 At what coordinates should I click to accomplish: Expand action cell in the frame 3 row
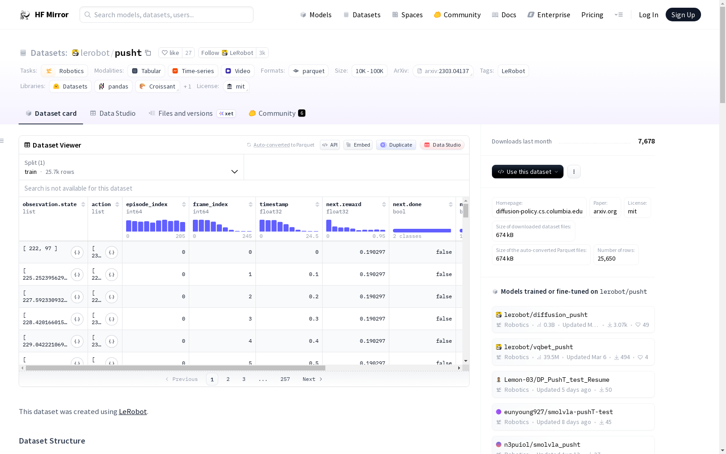point(112,319)
